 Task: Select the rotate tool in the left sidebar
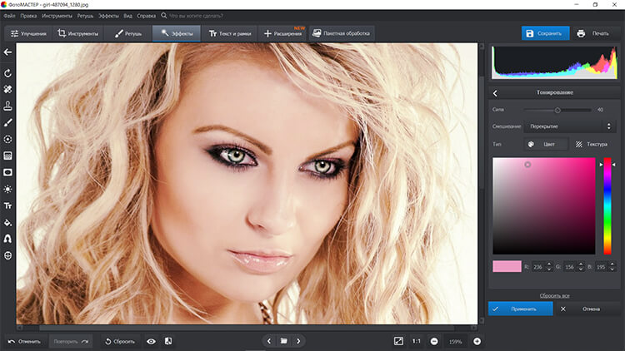pos(7,73)
